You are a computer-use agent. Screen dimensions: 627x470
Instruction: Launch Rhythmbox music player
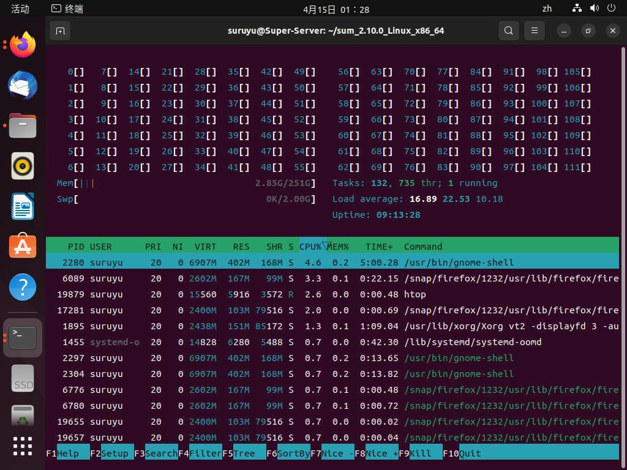pyautogui.click(x=23, y=166)
